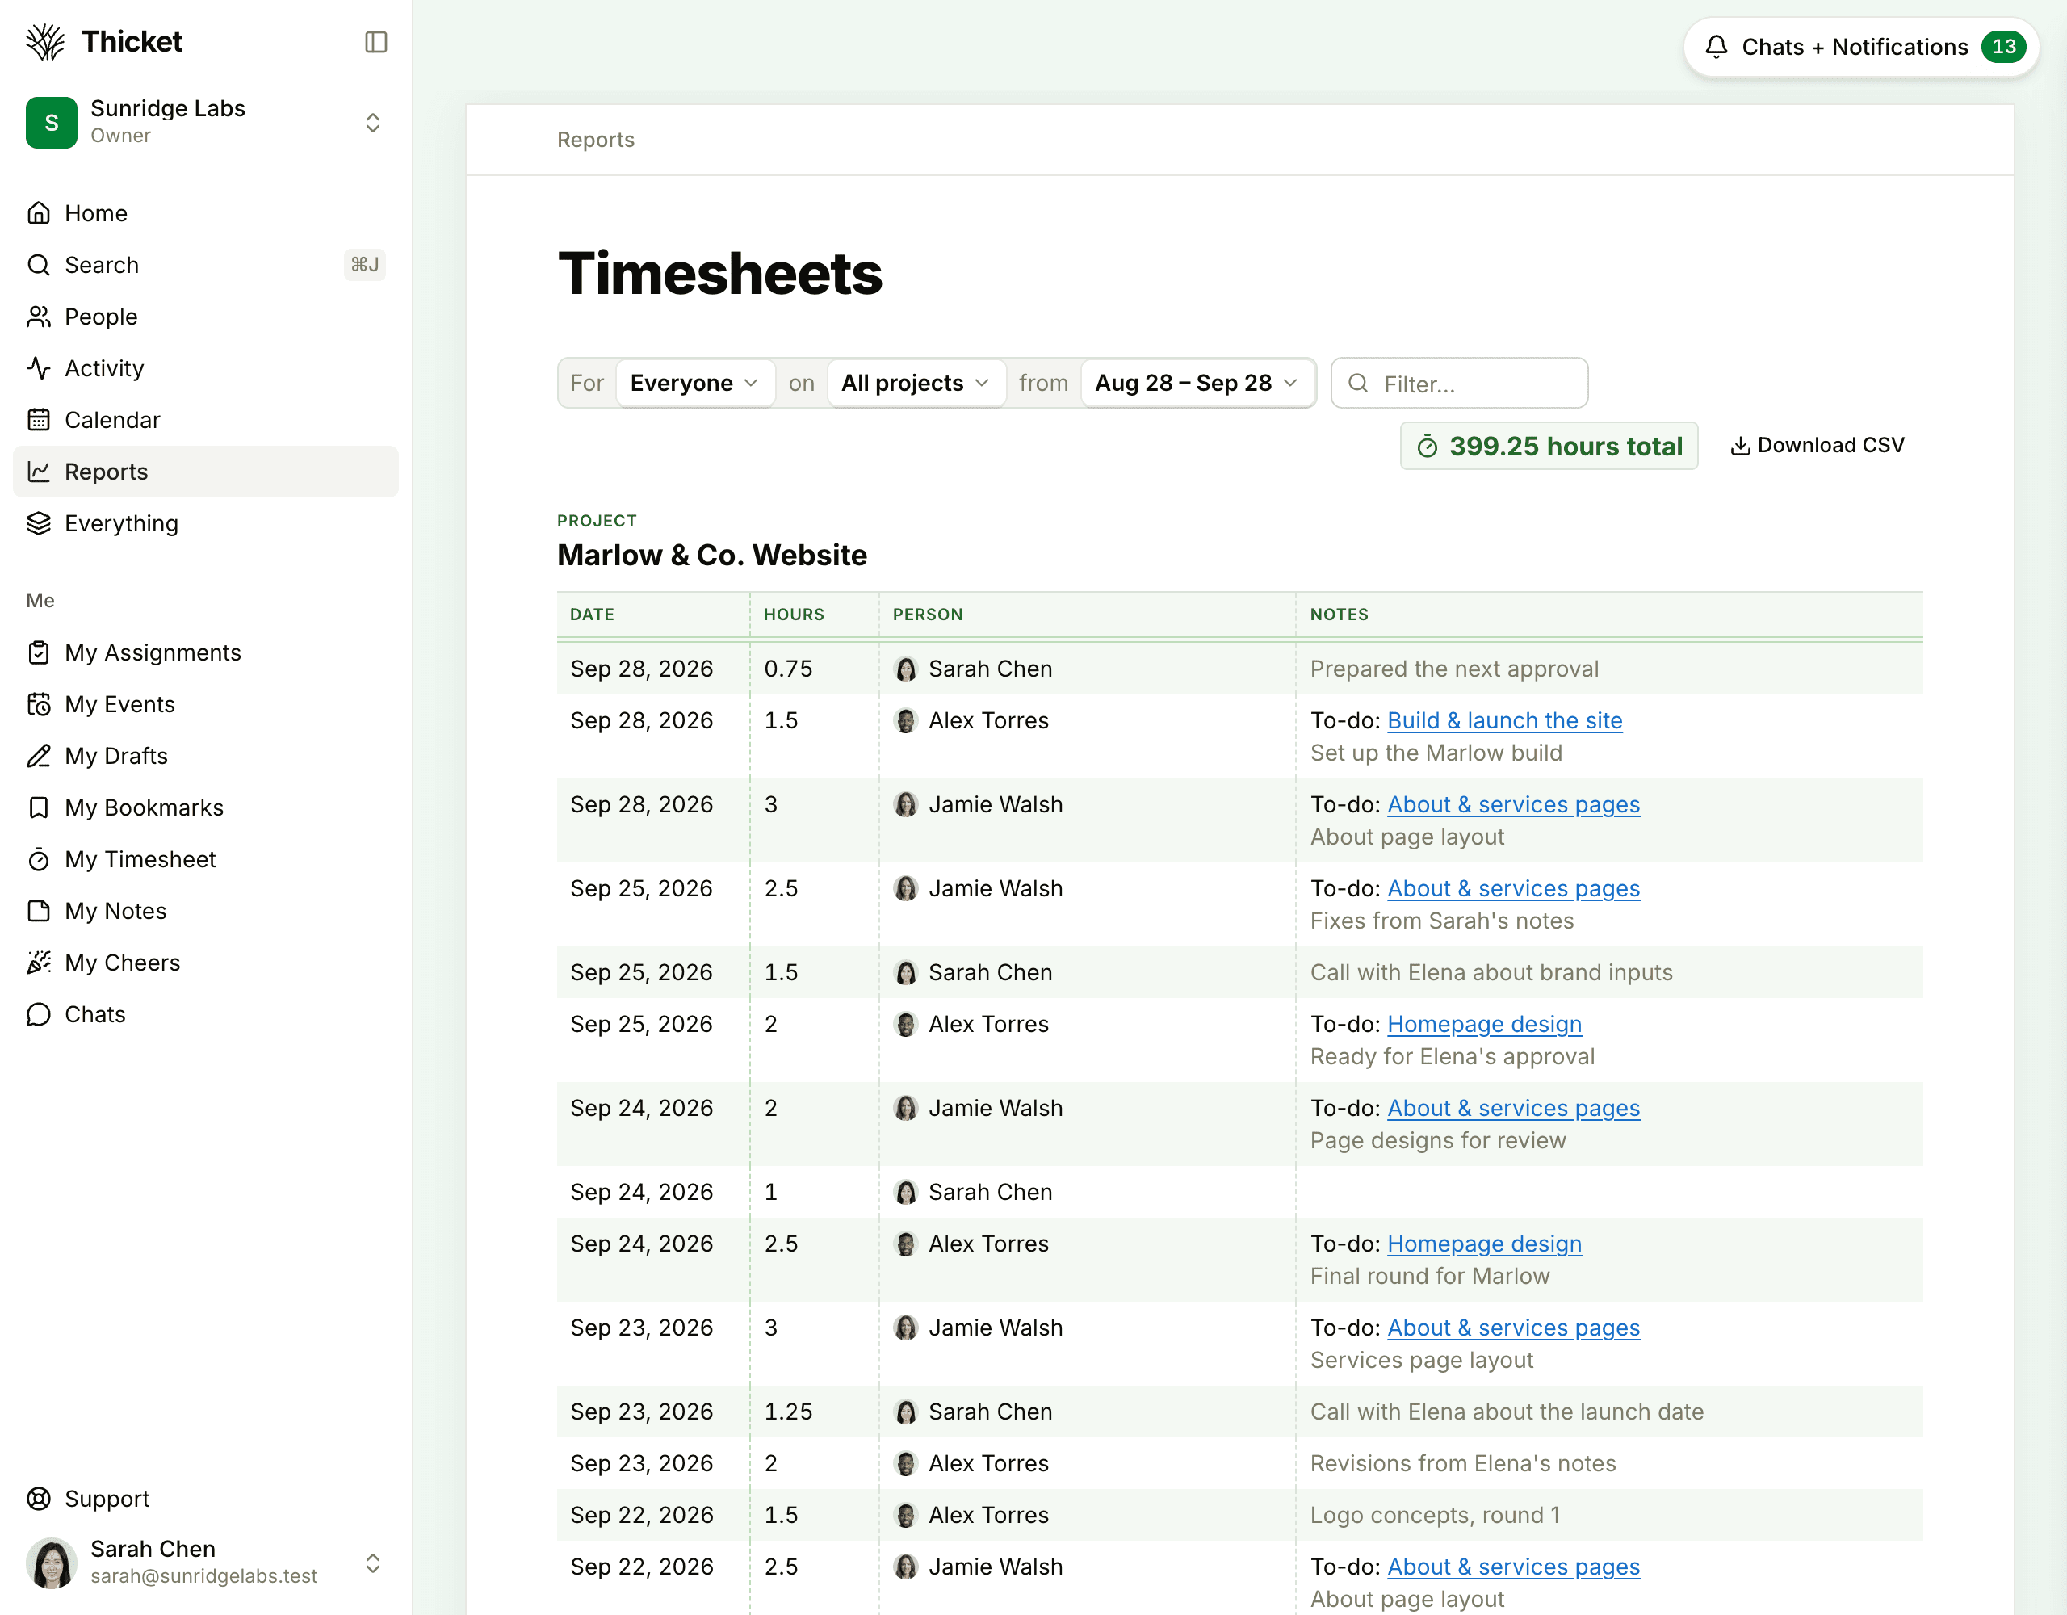Collapse the sidebar panel icon
Screen dimensions: 2067x1615
[x=375, y=42]
